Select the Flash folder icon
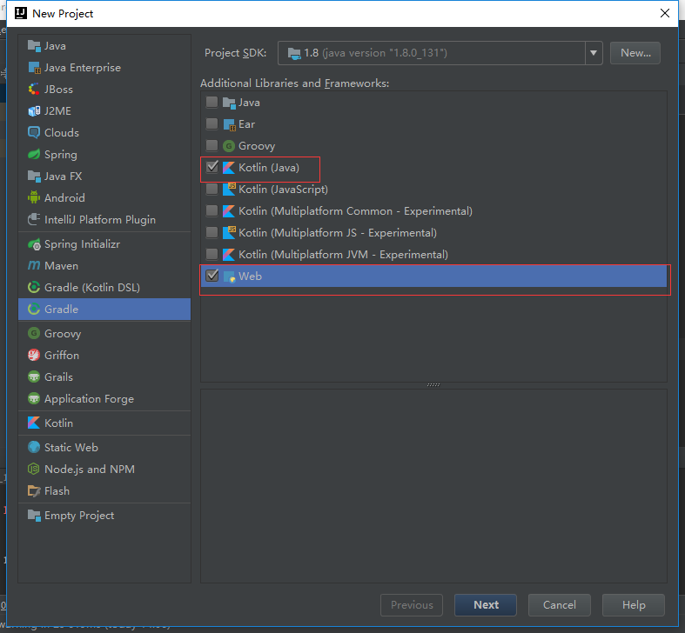This screenshot has width=685, height=633. 34,491
